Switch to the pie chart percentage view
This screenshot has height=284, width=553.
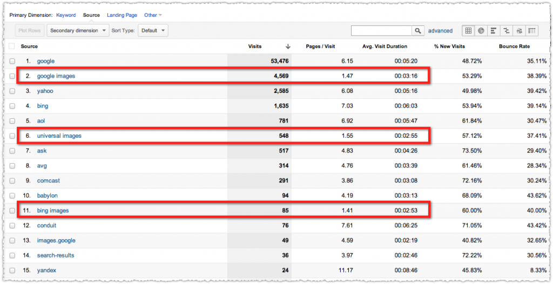click(x=481, y=31)
